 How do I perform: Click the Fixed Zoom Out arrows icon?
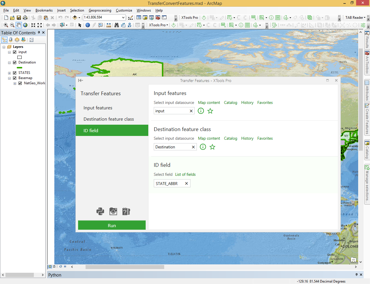click(x=40, y=25)
